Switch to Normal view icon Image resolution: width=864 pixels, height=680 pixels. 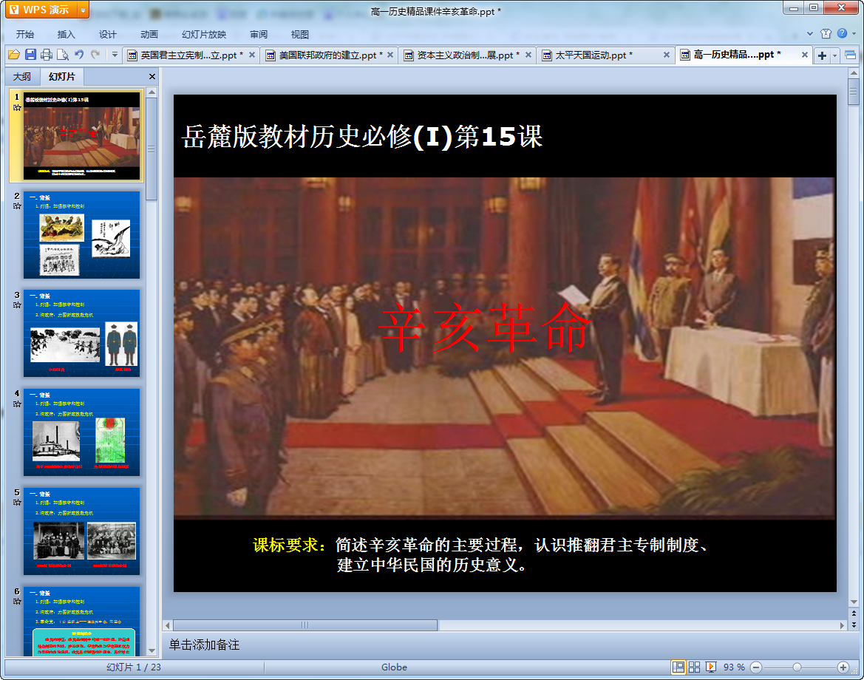[678, 667]
